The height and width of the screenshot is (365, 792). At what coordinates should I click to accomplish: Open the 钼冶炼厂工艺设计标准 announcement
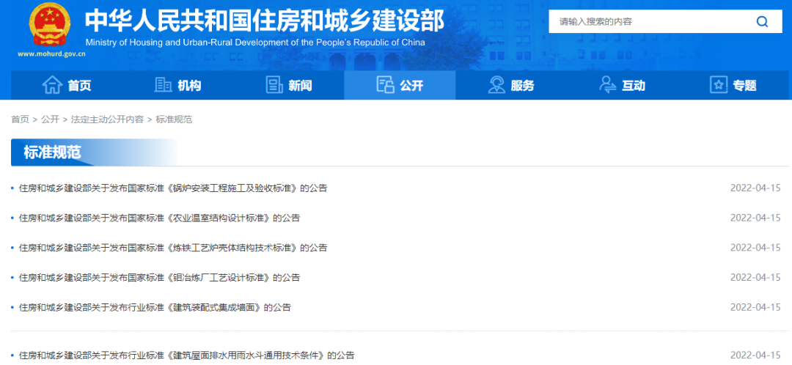[159, 278]
